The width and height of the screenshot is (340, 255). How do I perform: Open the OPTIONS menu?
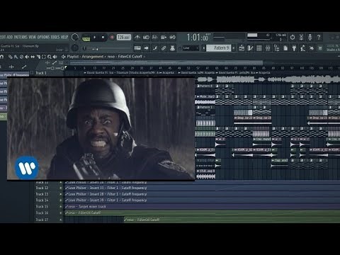43,37
